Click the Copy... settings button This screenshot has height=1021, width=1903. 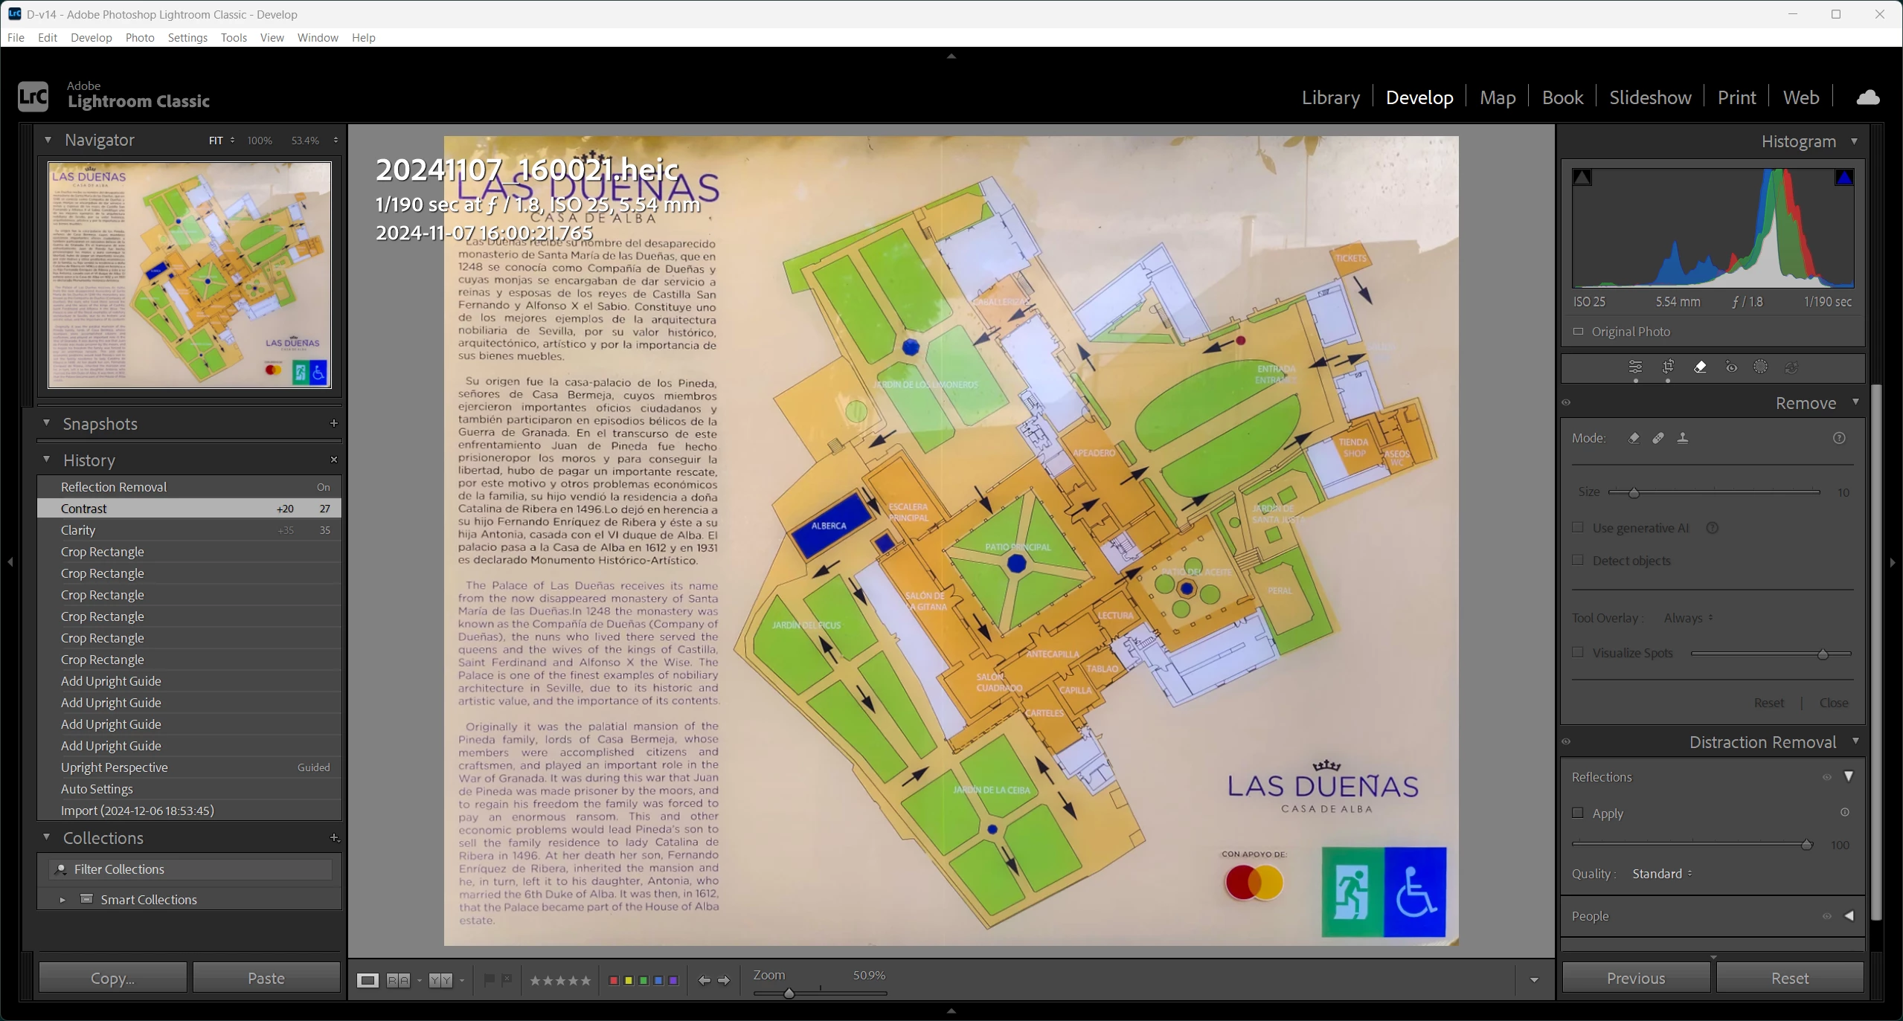(x=112, y=978)
